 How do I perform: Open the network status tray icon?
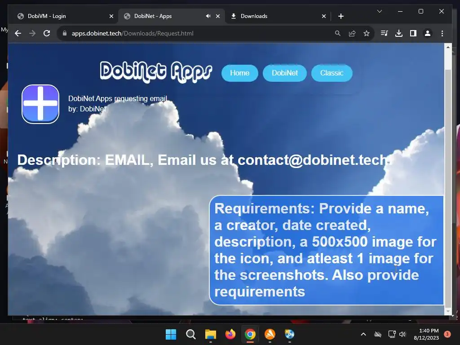(392, 334)
